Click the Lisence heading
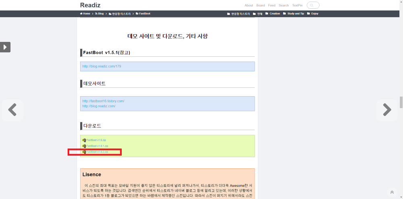403x199 pixels. (x=92, y=174)
